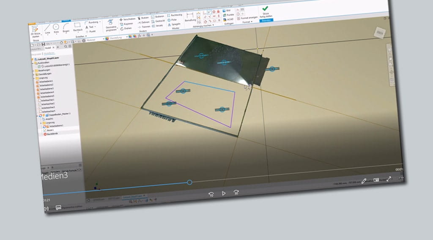Skip back 10 seconds in video
433x240 pixels.
pos(211,194)
